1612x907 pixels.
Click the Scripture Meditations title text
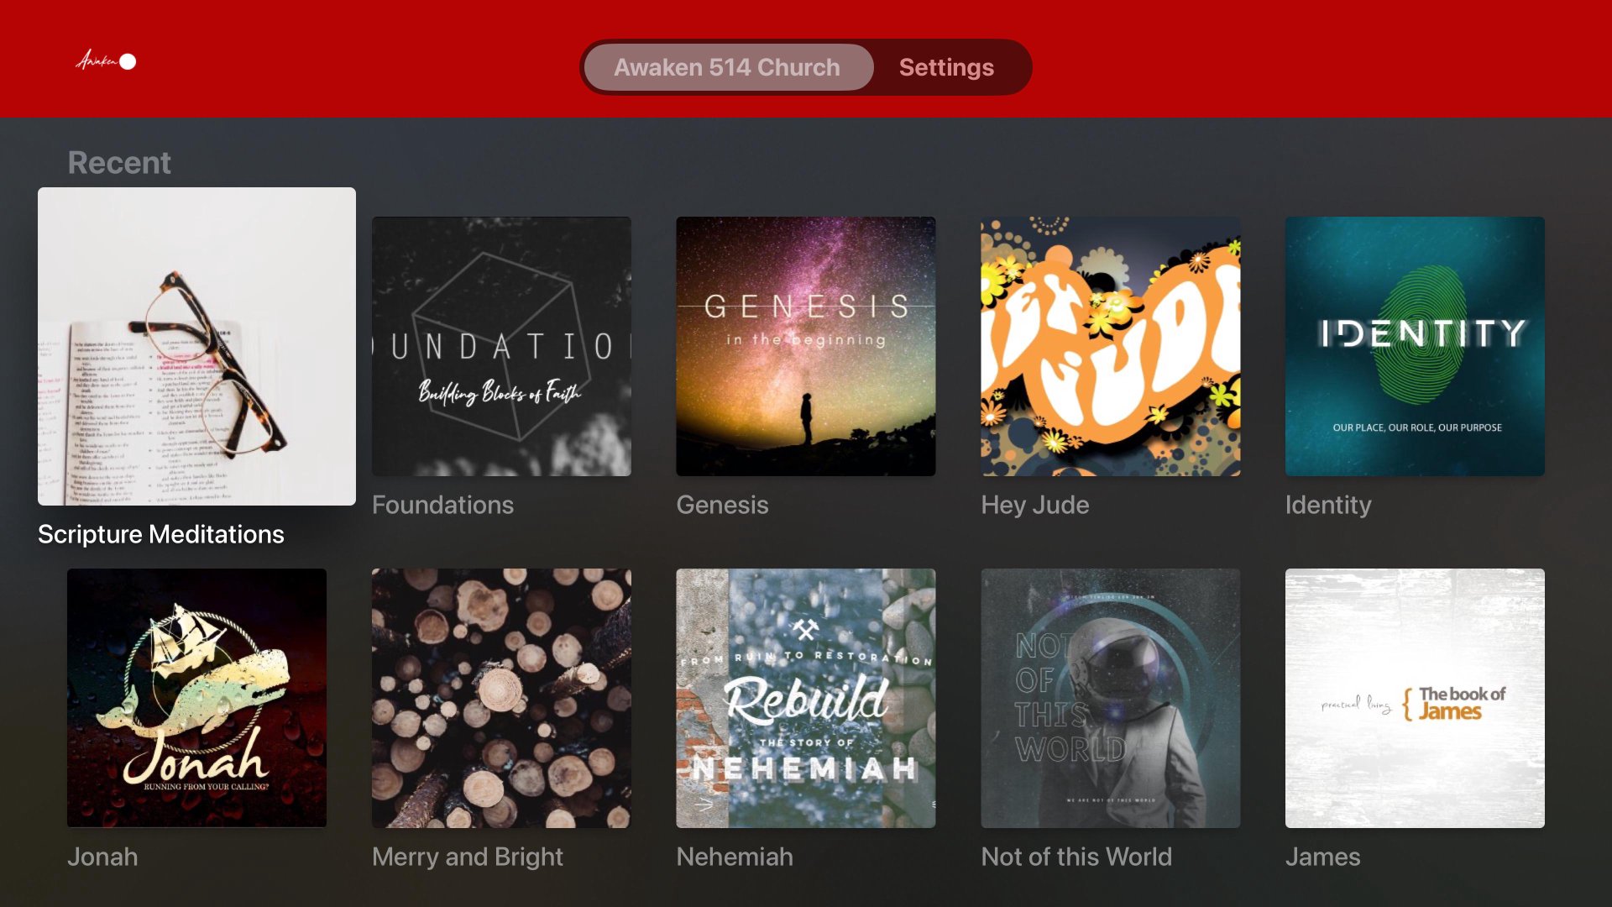(161, 534)
